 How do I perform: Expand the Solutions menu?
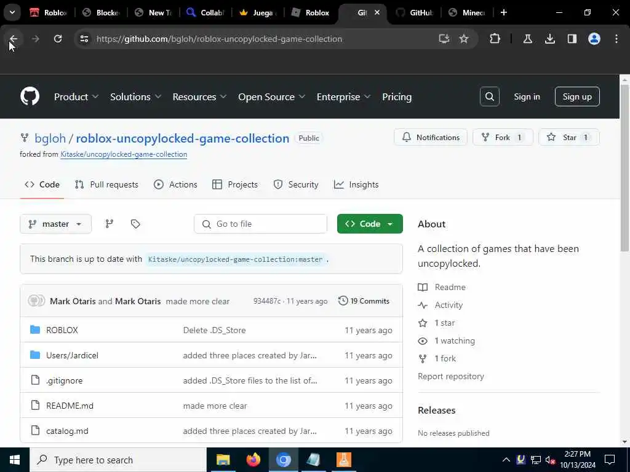(135, 96)
